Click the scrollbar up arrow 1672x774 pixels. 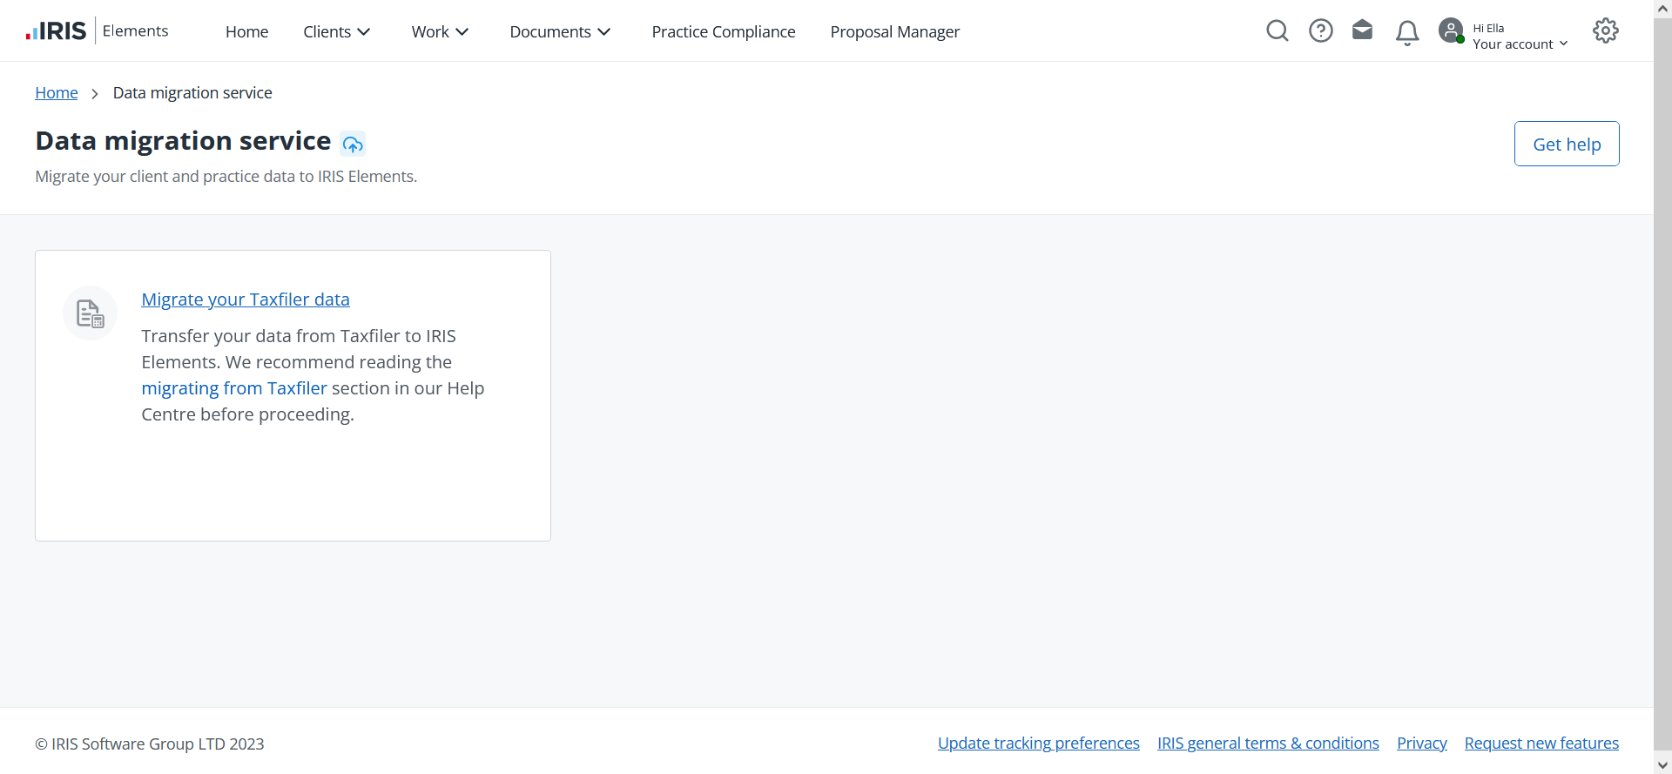click(1662, 8)
